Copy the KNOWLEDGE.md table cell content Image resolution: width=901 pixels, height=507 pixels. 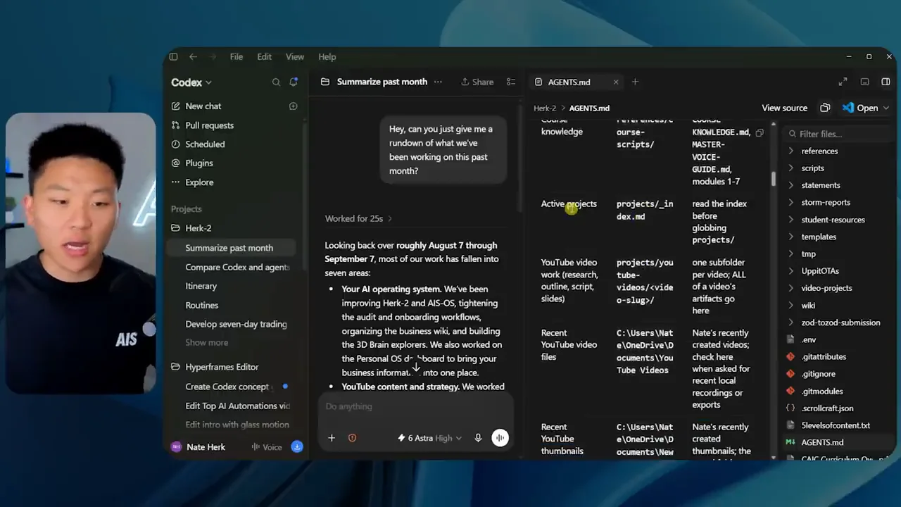coord(760,132)
